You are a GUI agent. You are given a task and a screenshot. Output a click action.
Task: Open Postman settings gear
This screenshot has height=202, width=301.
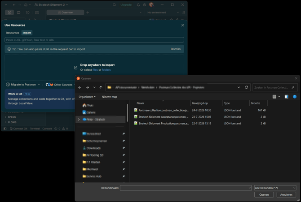point(145,5)
